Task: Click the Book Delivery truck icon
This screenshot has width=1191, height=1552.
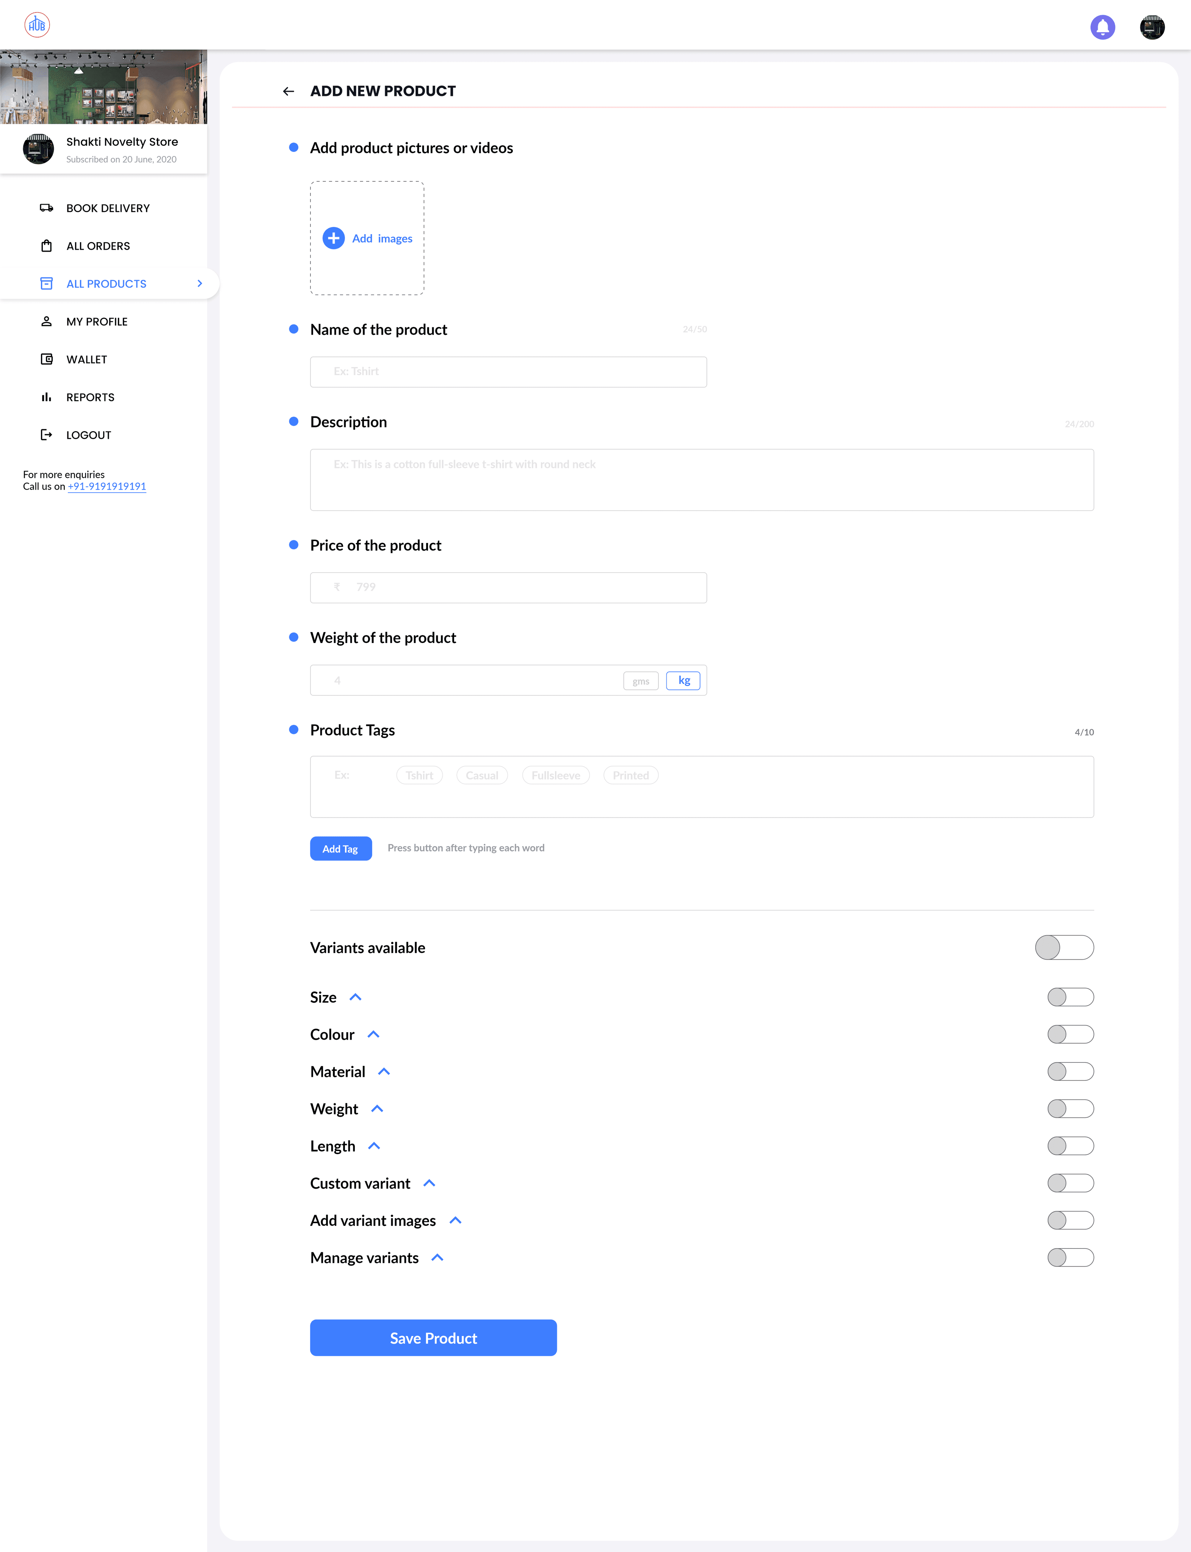Action: [x=47, y=208]
